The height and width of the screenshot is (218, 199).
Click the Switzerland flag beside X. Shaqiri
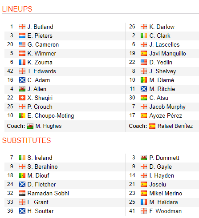22,98
